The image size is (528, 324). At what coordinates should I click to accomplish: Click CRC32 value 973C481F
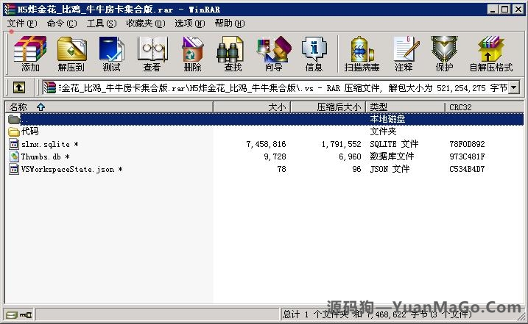[467, 156]
